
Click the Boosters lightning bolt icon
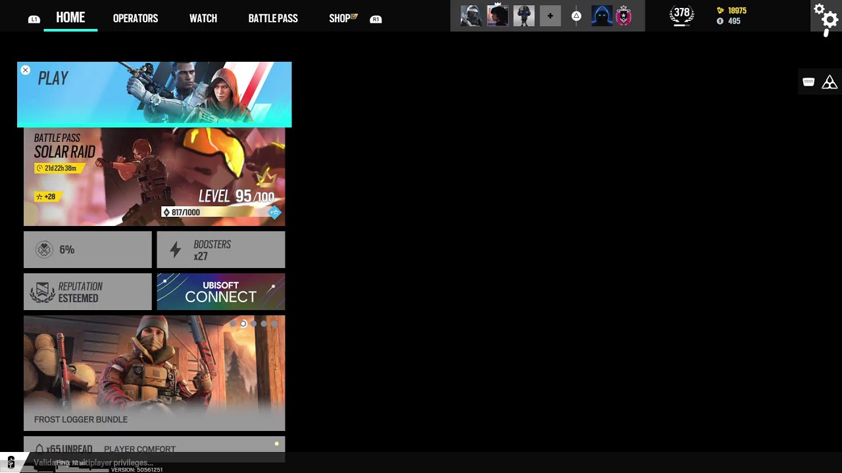tap(175, 250)
